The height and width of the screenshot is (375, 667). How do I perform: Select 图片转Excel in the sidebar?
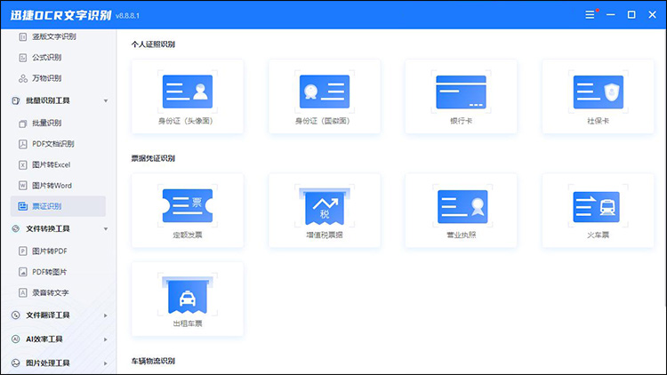click(x=52, y=165)
